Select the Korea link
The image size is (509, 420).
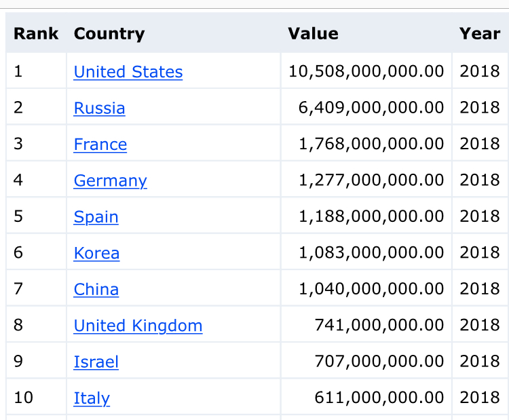click(97, 253)
